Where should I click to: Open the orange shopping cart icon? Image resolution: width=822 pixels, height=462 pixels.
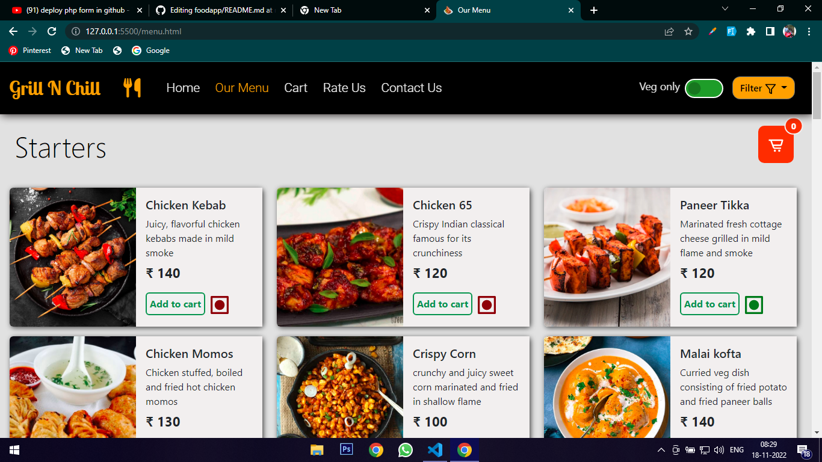click(x=776, y=144)
